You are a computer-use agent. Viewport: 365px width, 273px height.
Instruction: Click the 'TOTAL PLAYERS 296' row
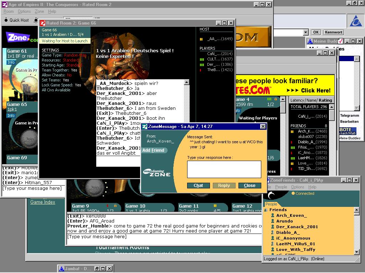[309, 107]
